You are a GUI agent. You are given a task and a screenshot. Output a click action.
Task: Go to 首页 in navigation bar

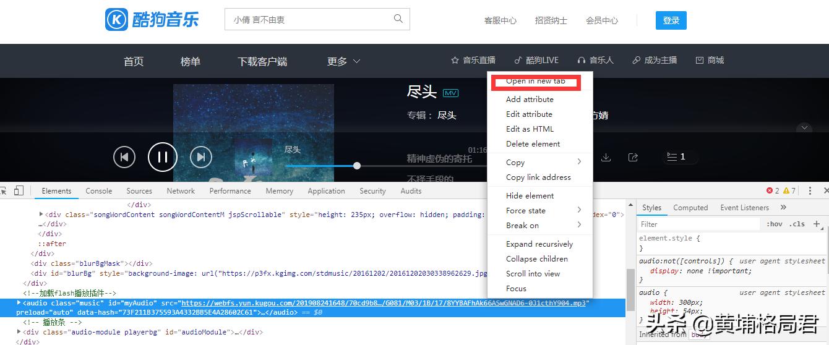(x=134, y=61)
